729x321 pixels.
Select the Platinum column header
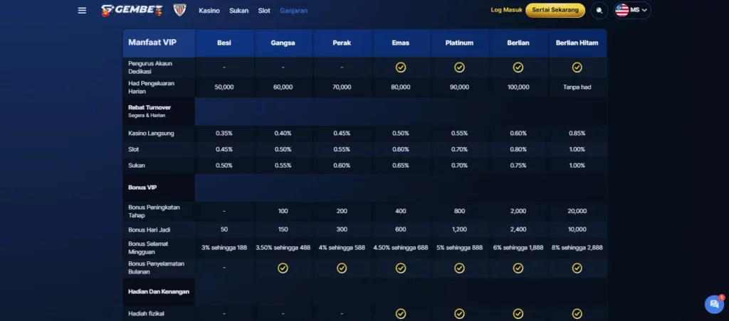coord(459,43)
